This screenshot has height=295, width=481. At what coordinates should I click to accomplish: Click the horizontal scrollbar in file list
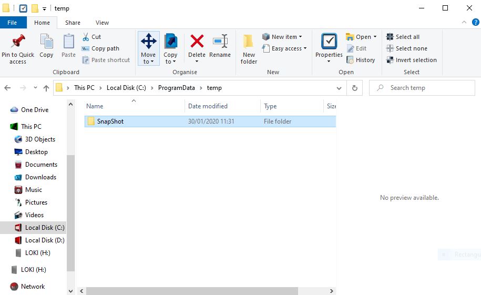pos(192,290)
